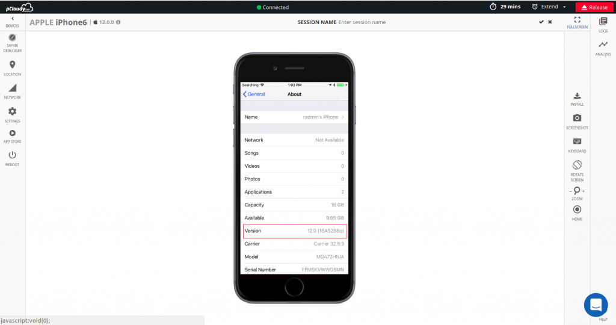Screen dimensions: 616x325
Task: Click the phone's physical home button
Action: [294, 287]
